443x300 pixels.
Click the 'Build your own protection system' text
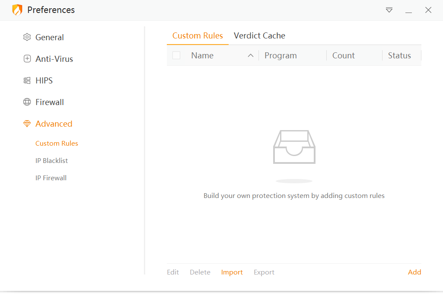pos(294,196)
